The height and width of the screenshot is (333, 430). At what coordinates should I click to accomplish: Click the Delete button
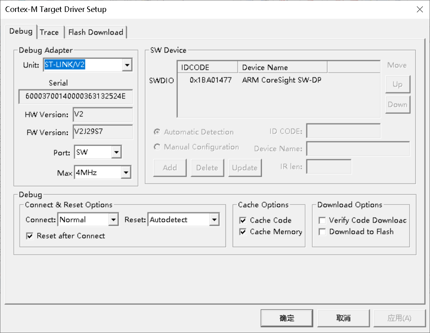(207, 167)
